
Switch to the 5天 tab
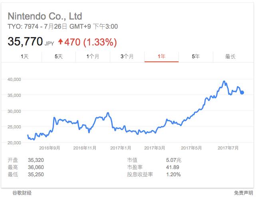(59, 57)
